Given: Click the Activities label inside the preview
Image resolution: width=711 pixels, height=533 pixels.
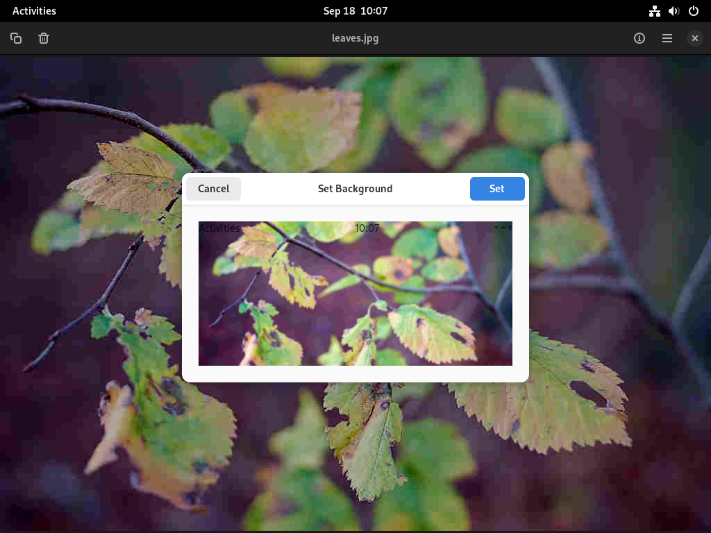Looking at the screenshot, I should pyautogui.click(x=219, y=228).
